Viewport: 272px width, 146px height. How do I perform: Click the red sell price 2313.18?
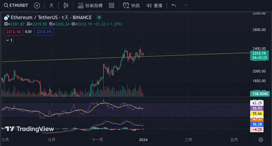point(13,31)
